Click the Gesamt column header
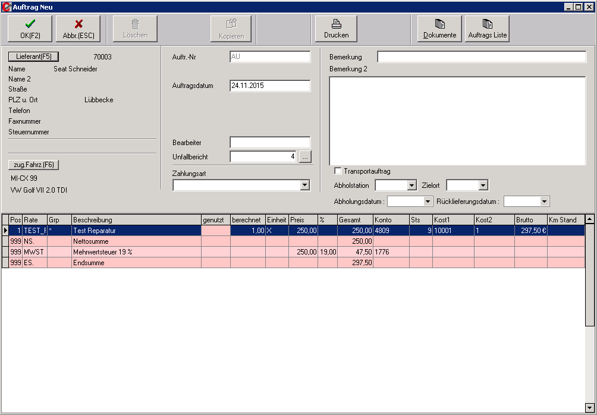Viewport: 597px width, 415px height. 354,220
